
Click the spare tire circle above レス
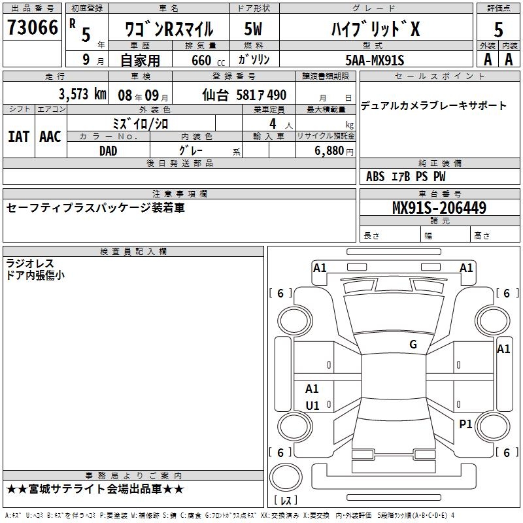click(286, 477)
